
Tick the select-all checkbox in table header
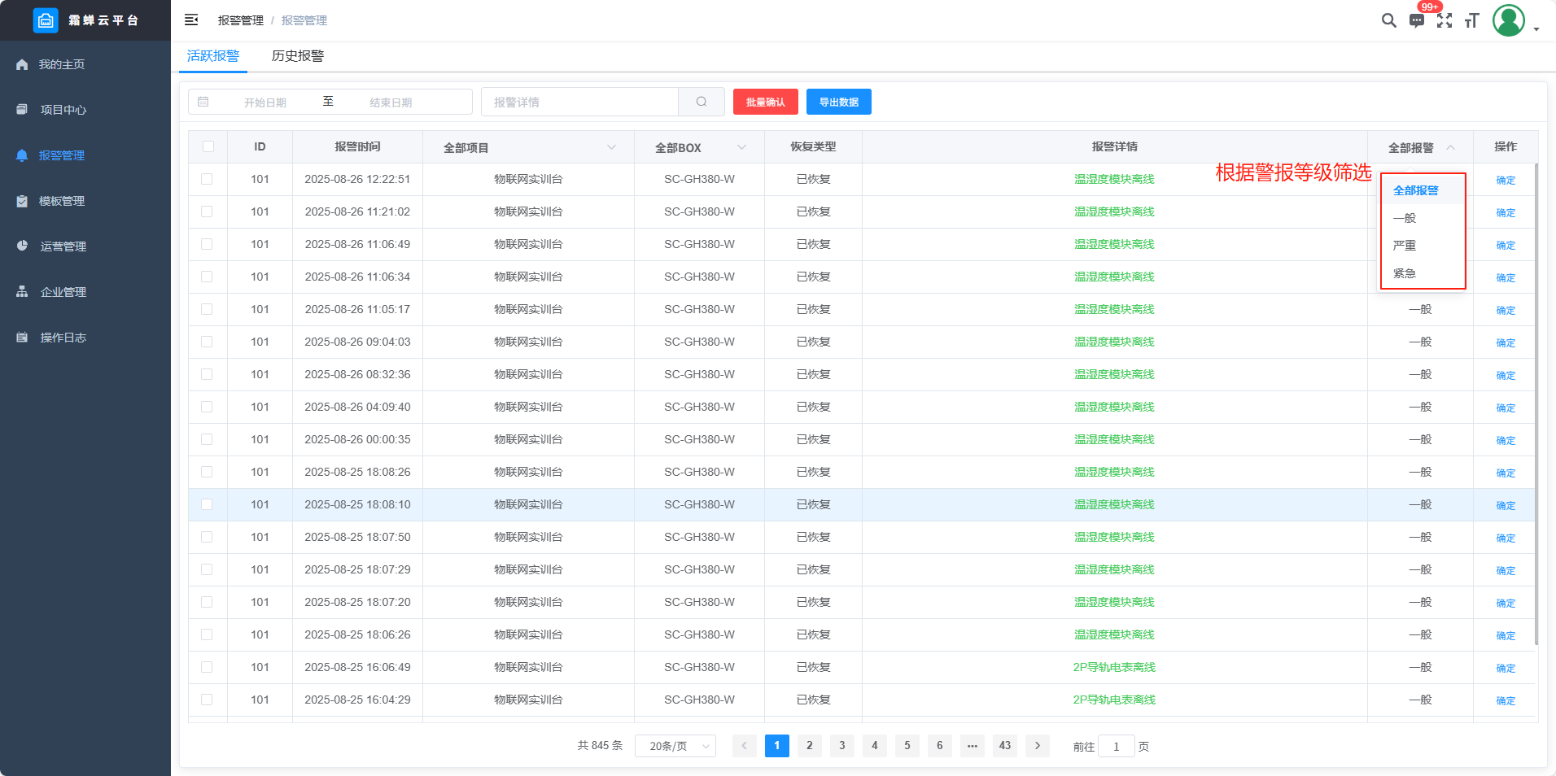(208, 147)
